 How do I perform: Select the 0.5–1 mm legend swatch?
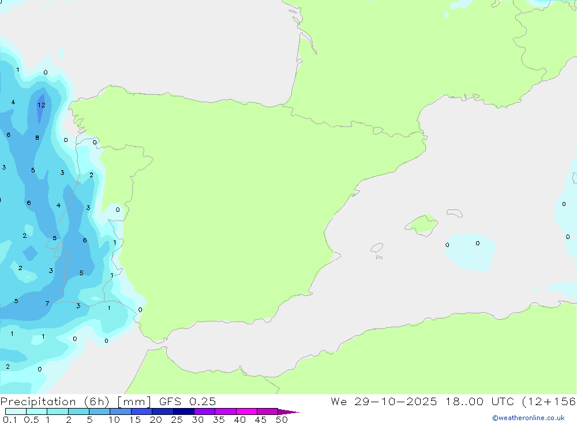37,411
